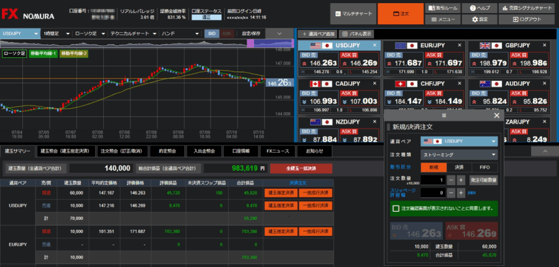559x267 pixels.
Task: Close the USD/JPY rate panel
Action: (x=375, y=45)
